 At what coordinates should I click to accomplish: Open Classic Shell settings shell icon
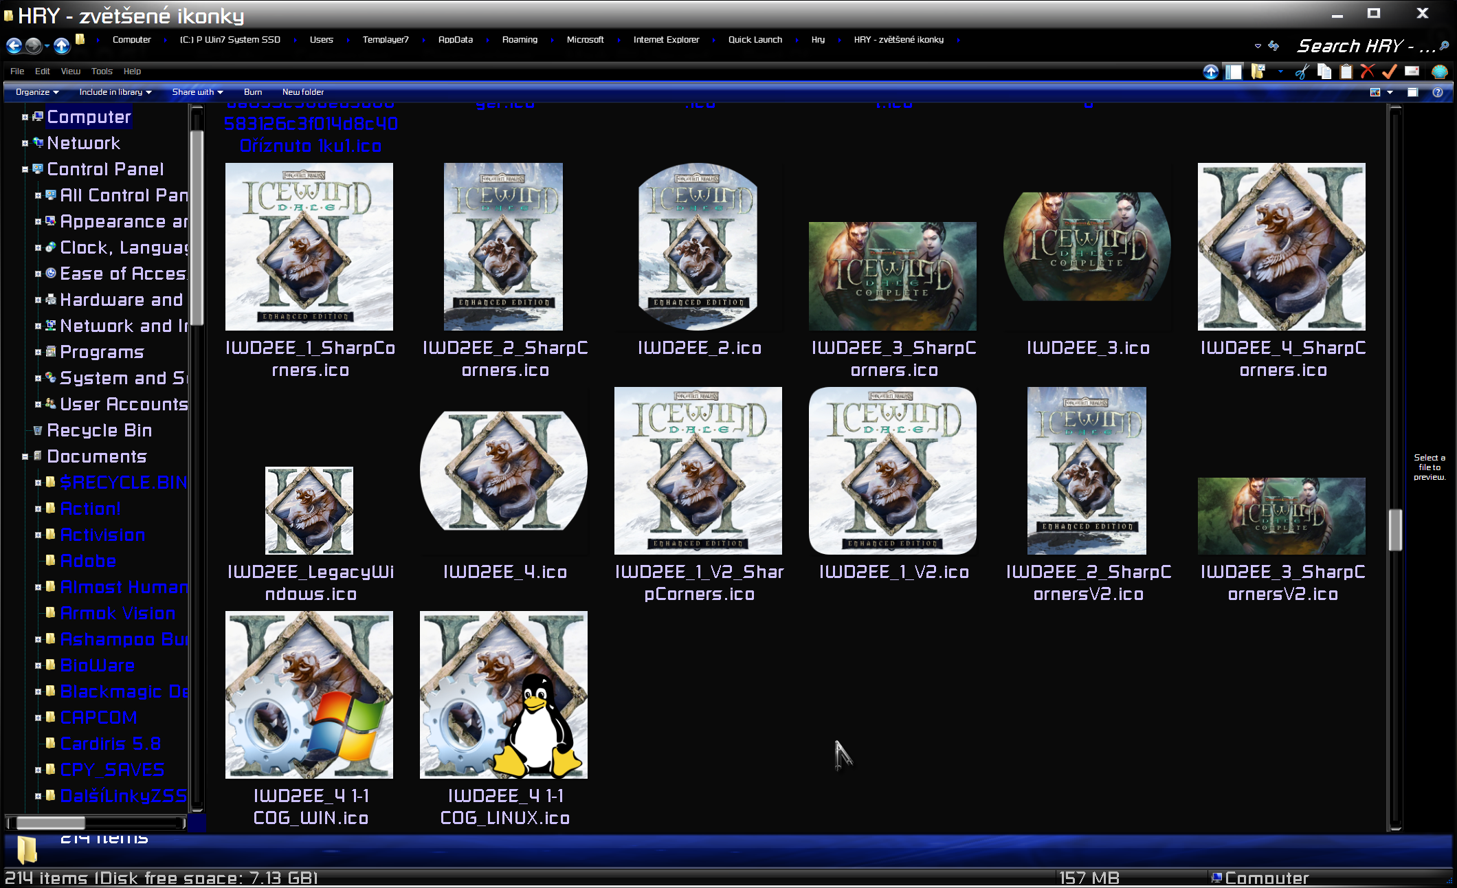(1440, 71)
